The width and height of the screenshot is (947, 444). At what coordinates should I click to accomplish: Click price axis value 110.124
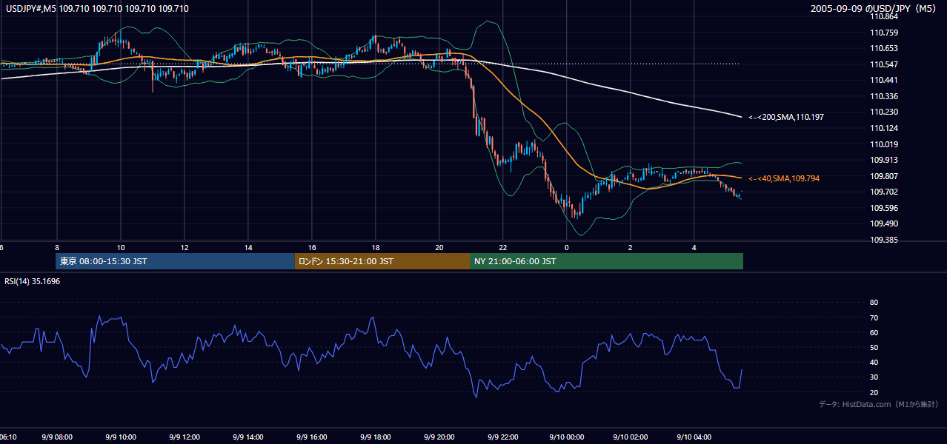click(x=885, y=128)
